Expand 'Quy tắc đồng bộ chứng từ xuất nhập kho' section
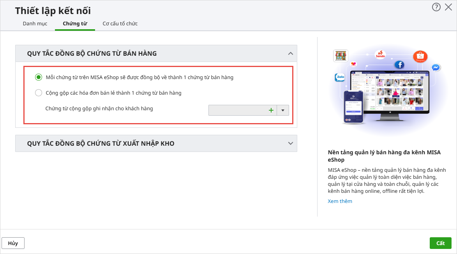The width and height of the screenshot is (457, 254). pos(290,143)
